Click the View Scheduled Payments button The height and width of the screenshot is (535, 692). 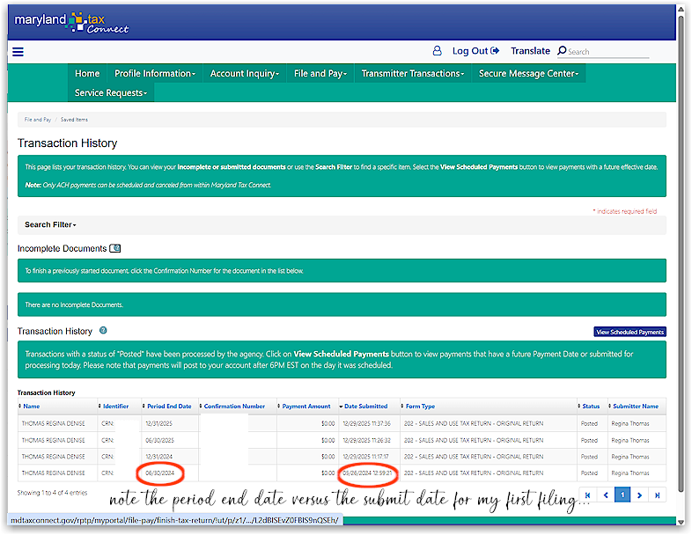[629, 332]
